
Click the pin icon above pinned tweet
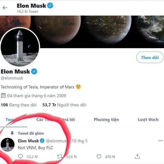12,133
